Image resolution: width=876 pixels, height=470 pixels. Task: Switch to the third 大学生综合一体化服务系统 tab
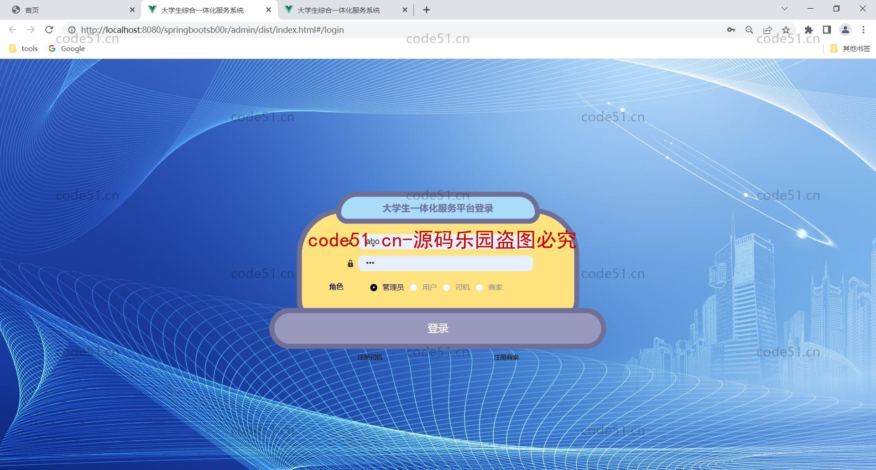(x=345, y=10)
